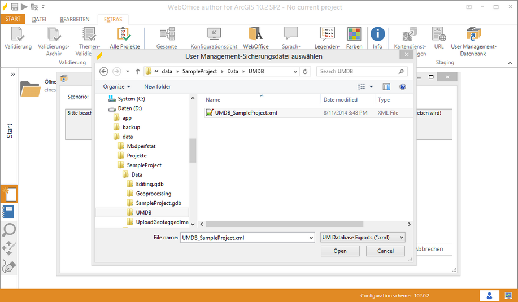Screen dimensions: 518x302
Task: Switch to the DATEI tab
Action: (x=39, y=19)
